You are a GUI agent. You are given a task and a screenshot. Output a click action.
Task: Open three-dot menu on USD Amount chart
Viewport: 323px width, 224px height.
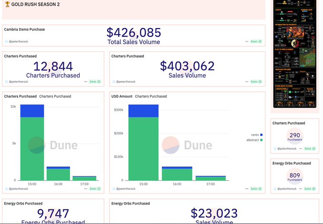point(246,189)
